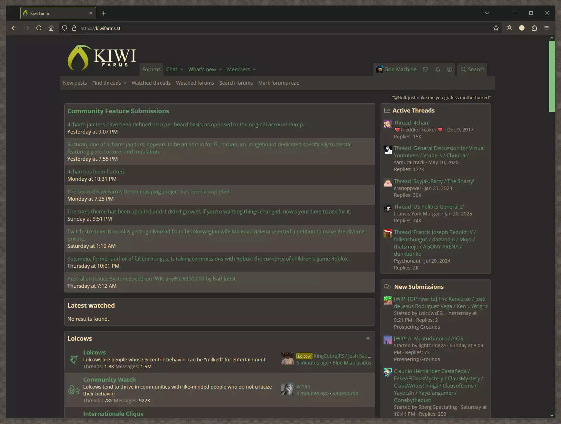Click the Kiwi Farms logo

102,57
